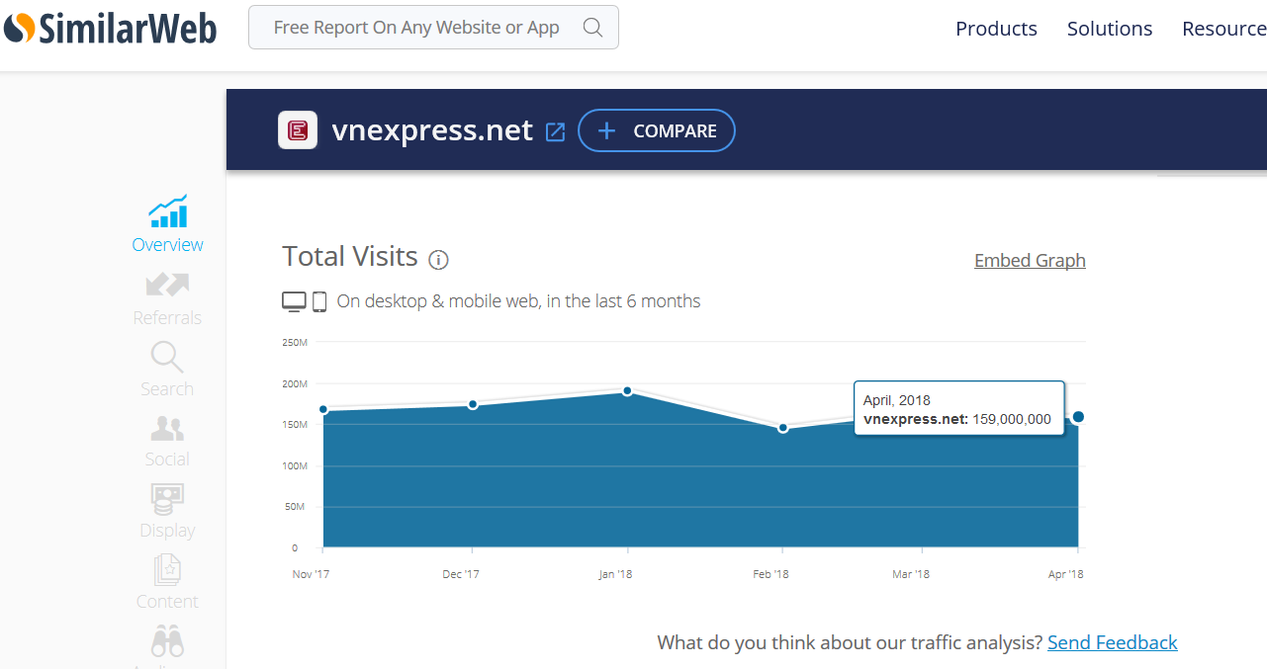The image size is (1267, 669).
Task: Click the Embed Graph link
Action: 1030,261
